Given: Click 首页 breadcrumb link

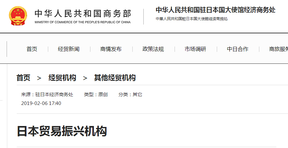Looking at the screenshot, I should point(23,78).
